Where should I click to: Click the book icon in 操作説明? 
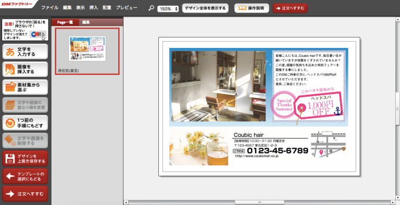click(x=242, y=8)
